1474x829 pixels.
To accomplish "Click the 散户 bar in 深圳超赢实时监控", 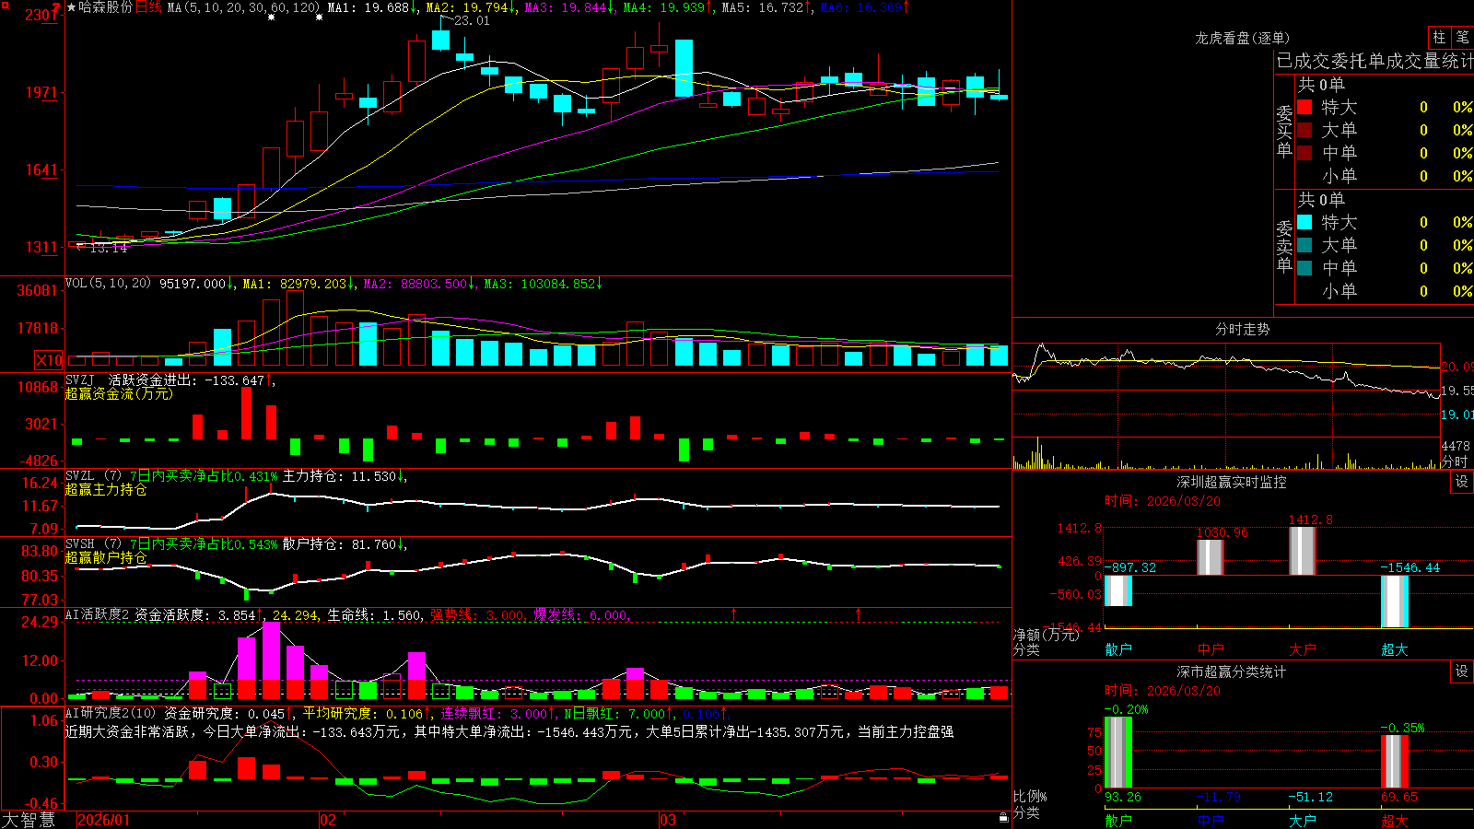I will (1117, 590).
